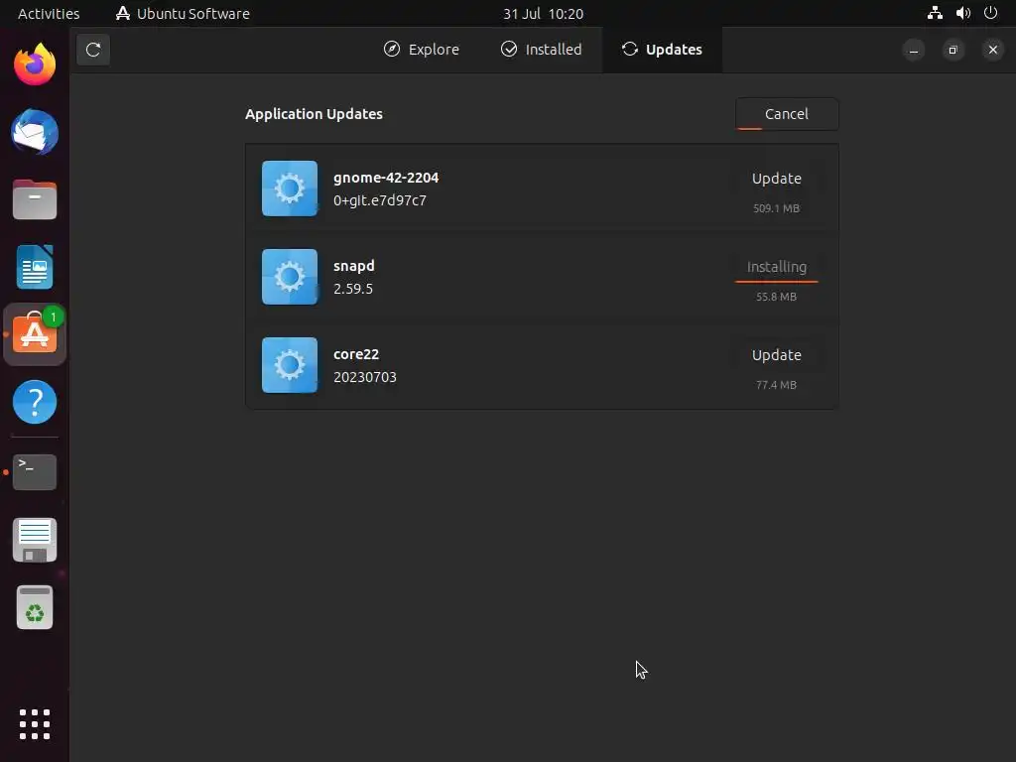The width and height of the screenshot is (1016, 762).
Task: Open Thunderbird mail from the dock
Action: (x=35, y=132)
